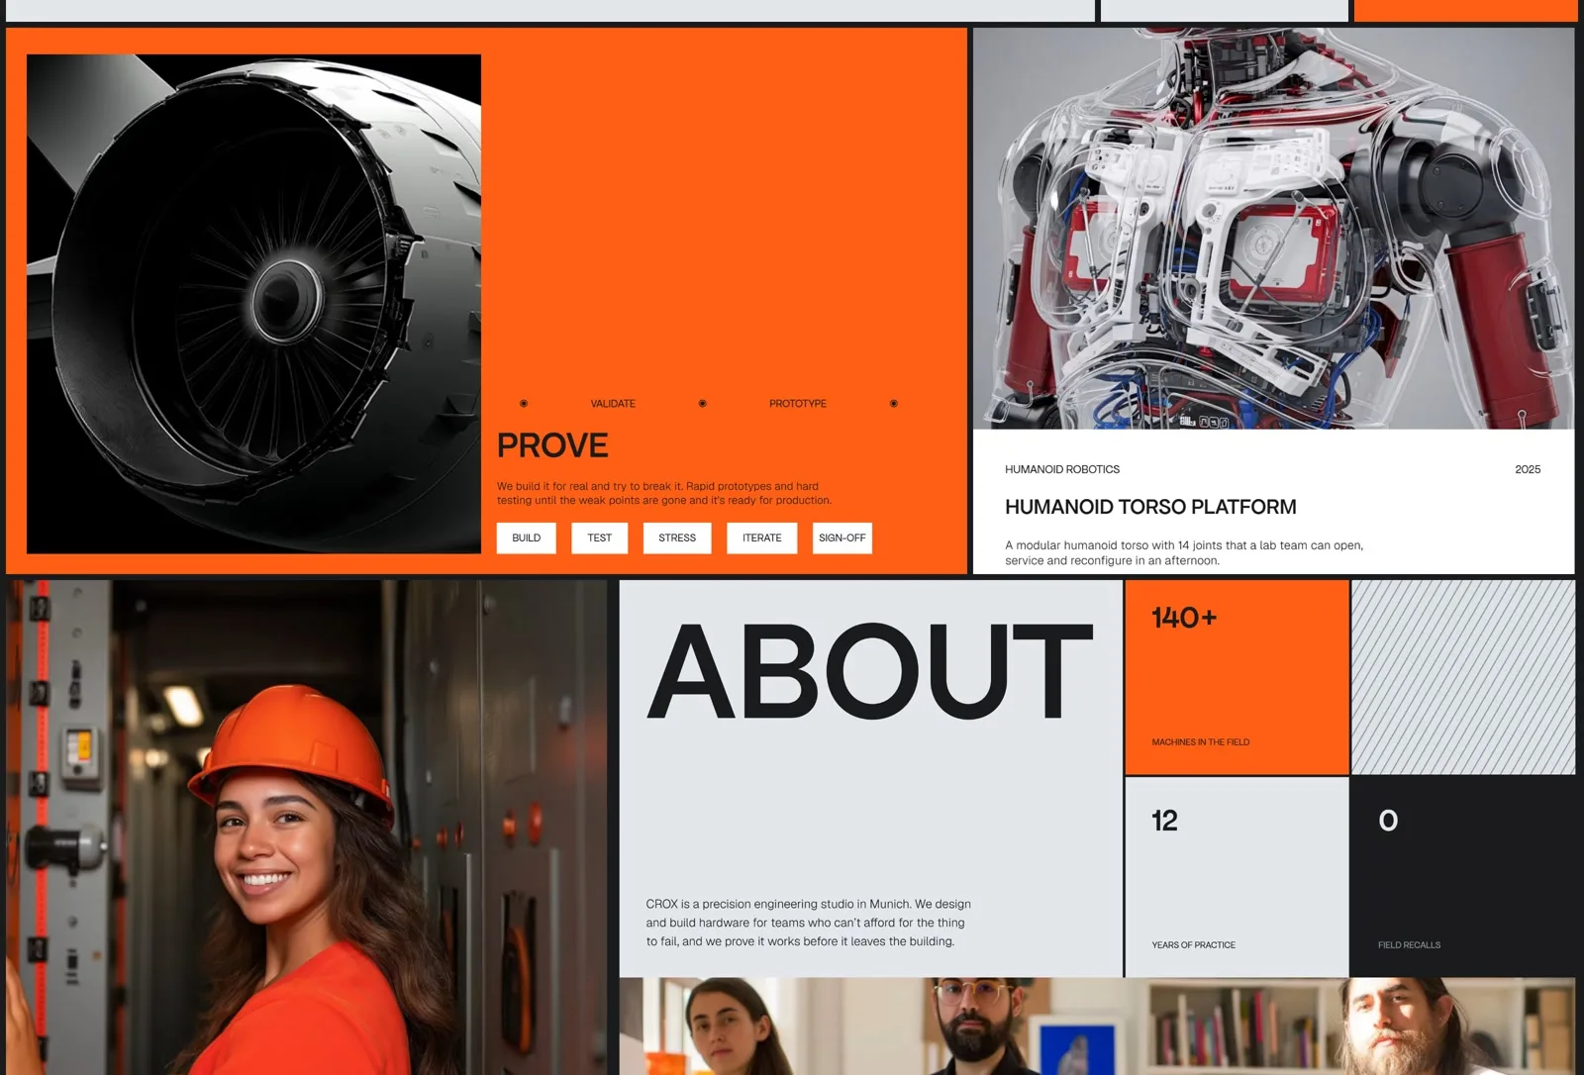The width and height of the screenshot is (1584, 1075).
Task: Click the dot marker after PROTOTYPE
Action: pyautogui.click(x=894, y=404)
